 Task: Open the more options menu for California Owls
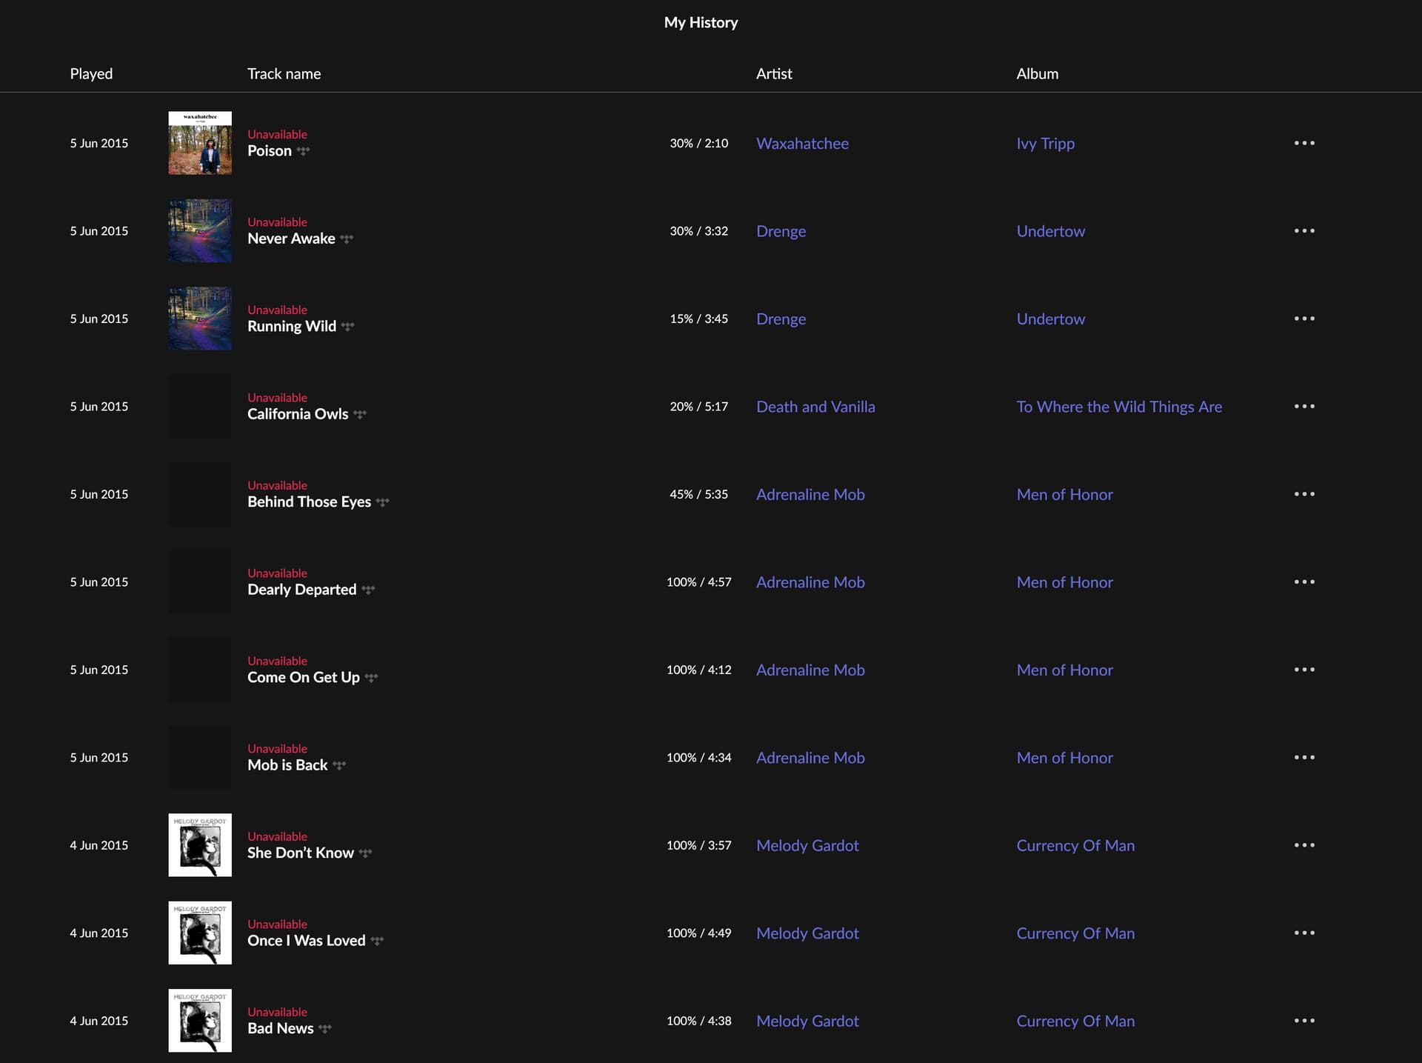tap(1304, 406)
